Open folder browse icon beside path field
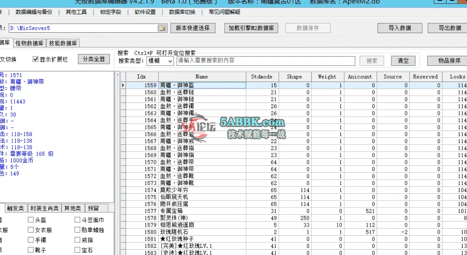Image resolution: width=467 pixels, height=255 pixels. pos(162,28)
